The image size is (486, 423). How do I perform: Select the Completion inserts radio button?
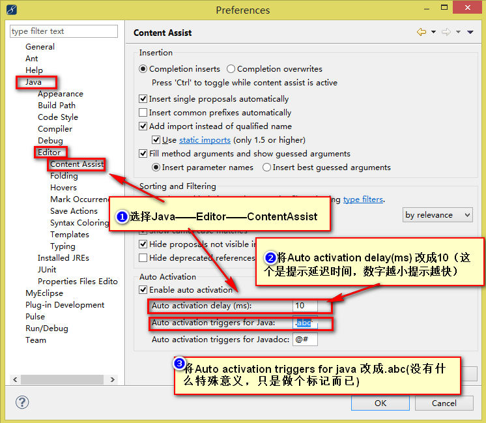143,69
